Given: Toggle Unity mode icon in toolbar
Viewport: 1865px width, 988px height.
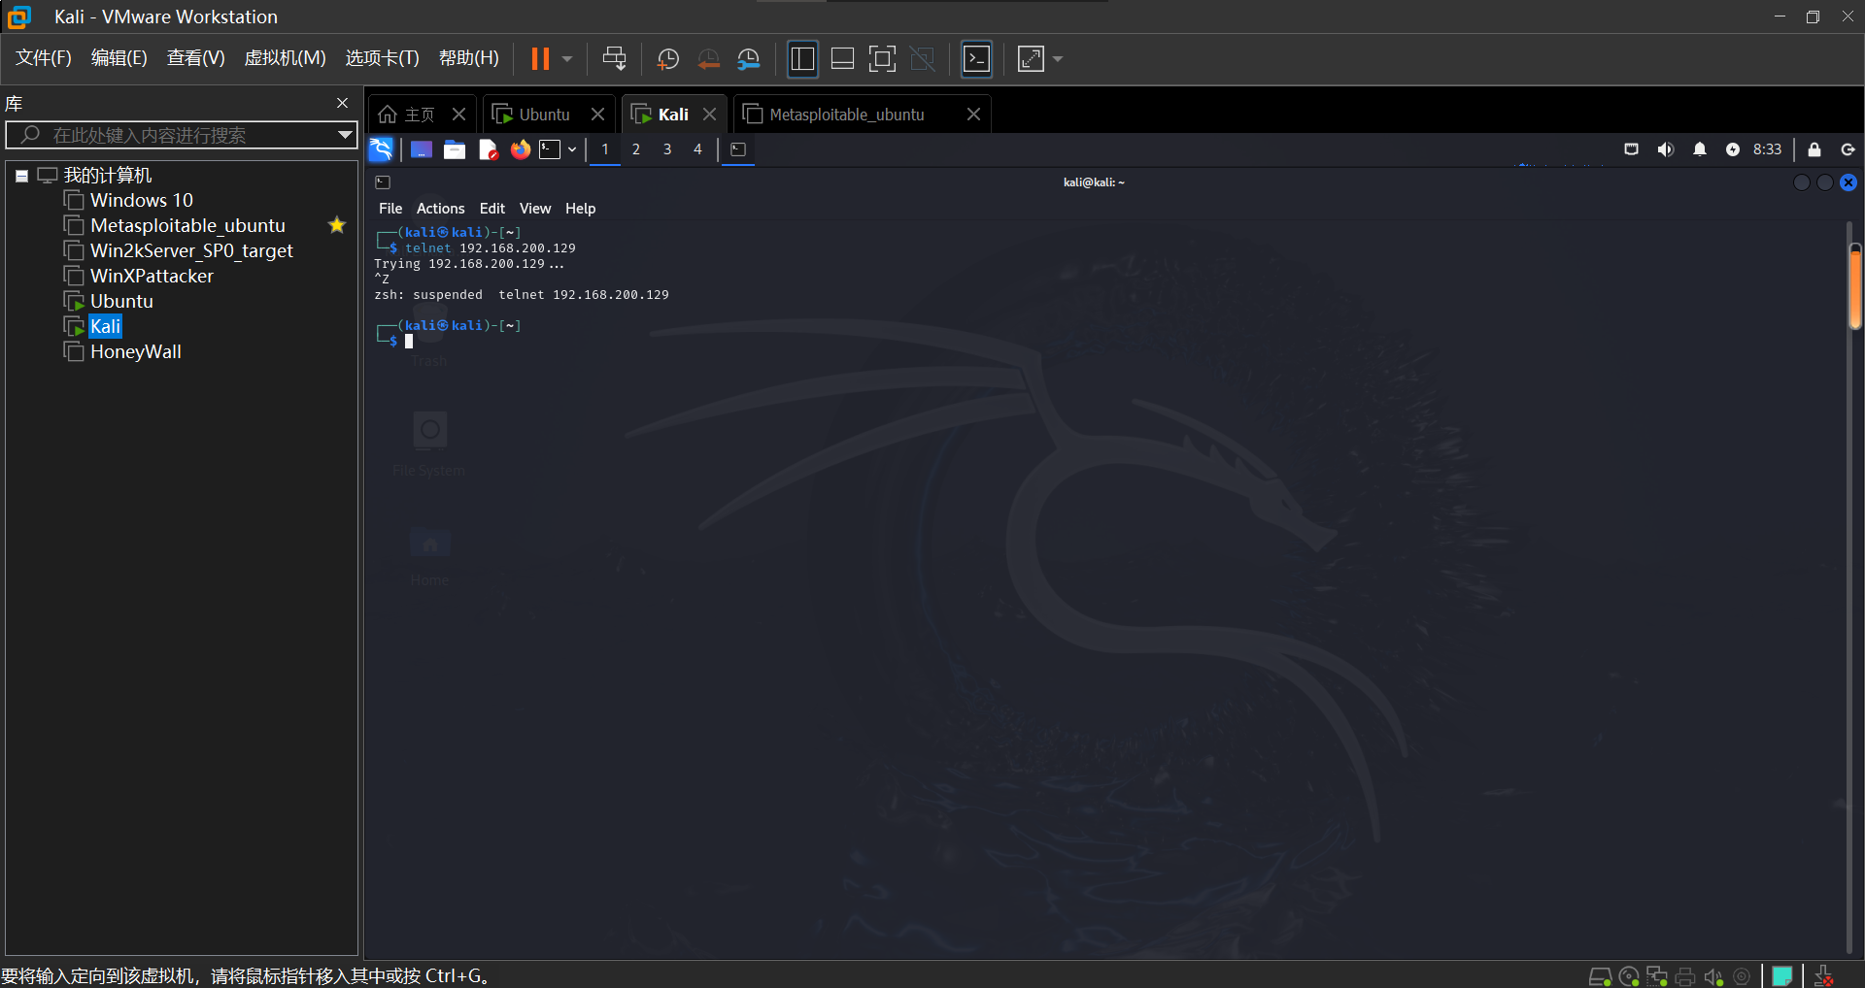Looking at the screenshot, I should click(923, 59).
